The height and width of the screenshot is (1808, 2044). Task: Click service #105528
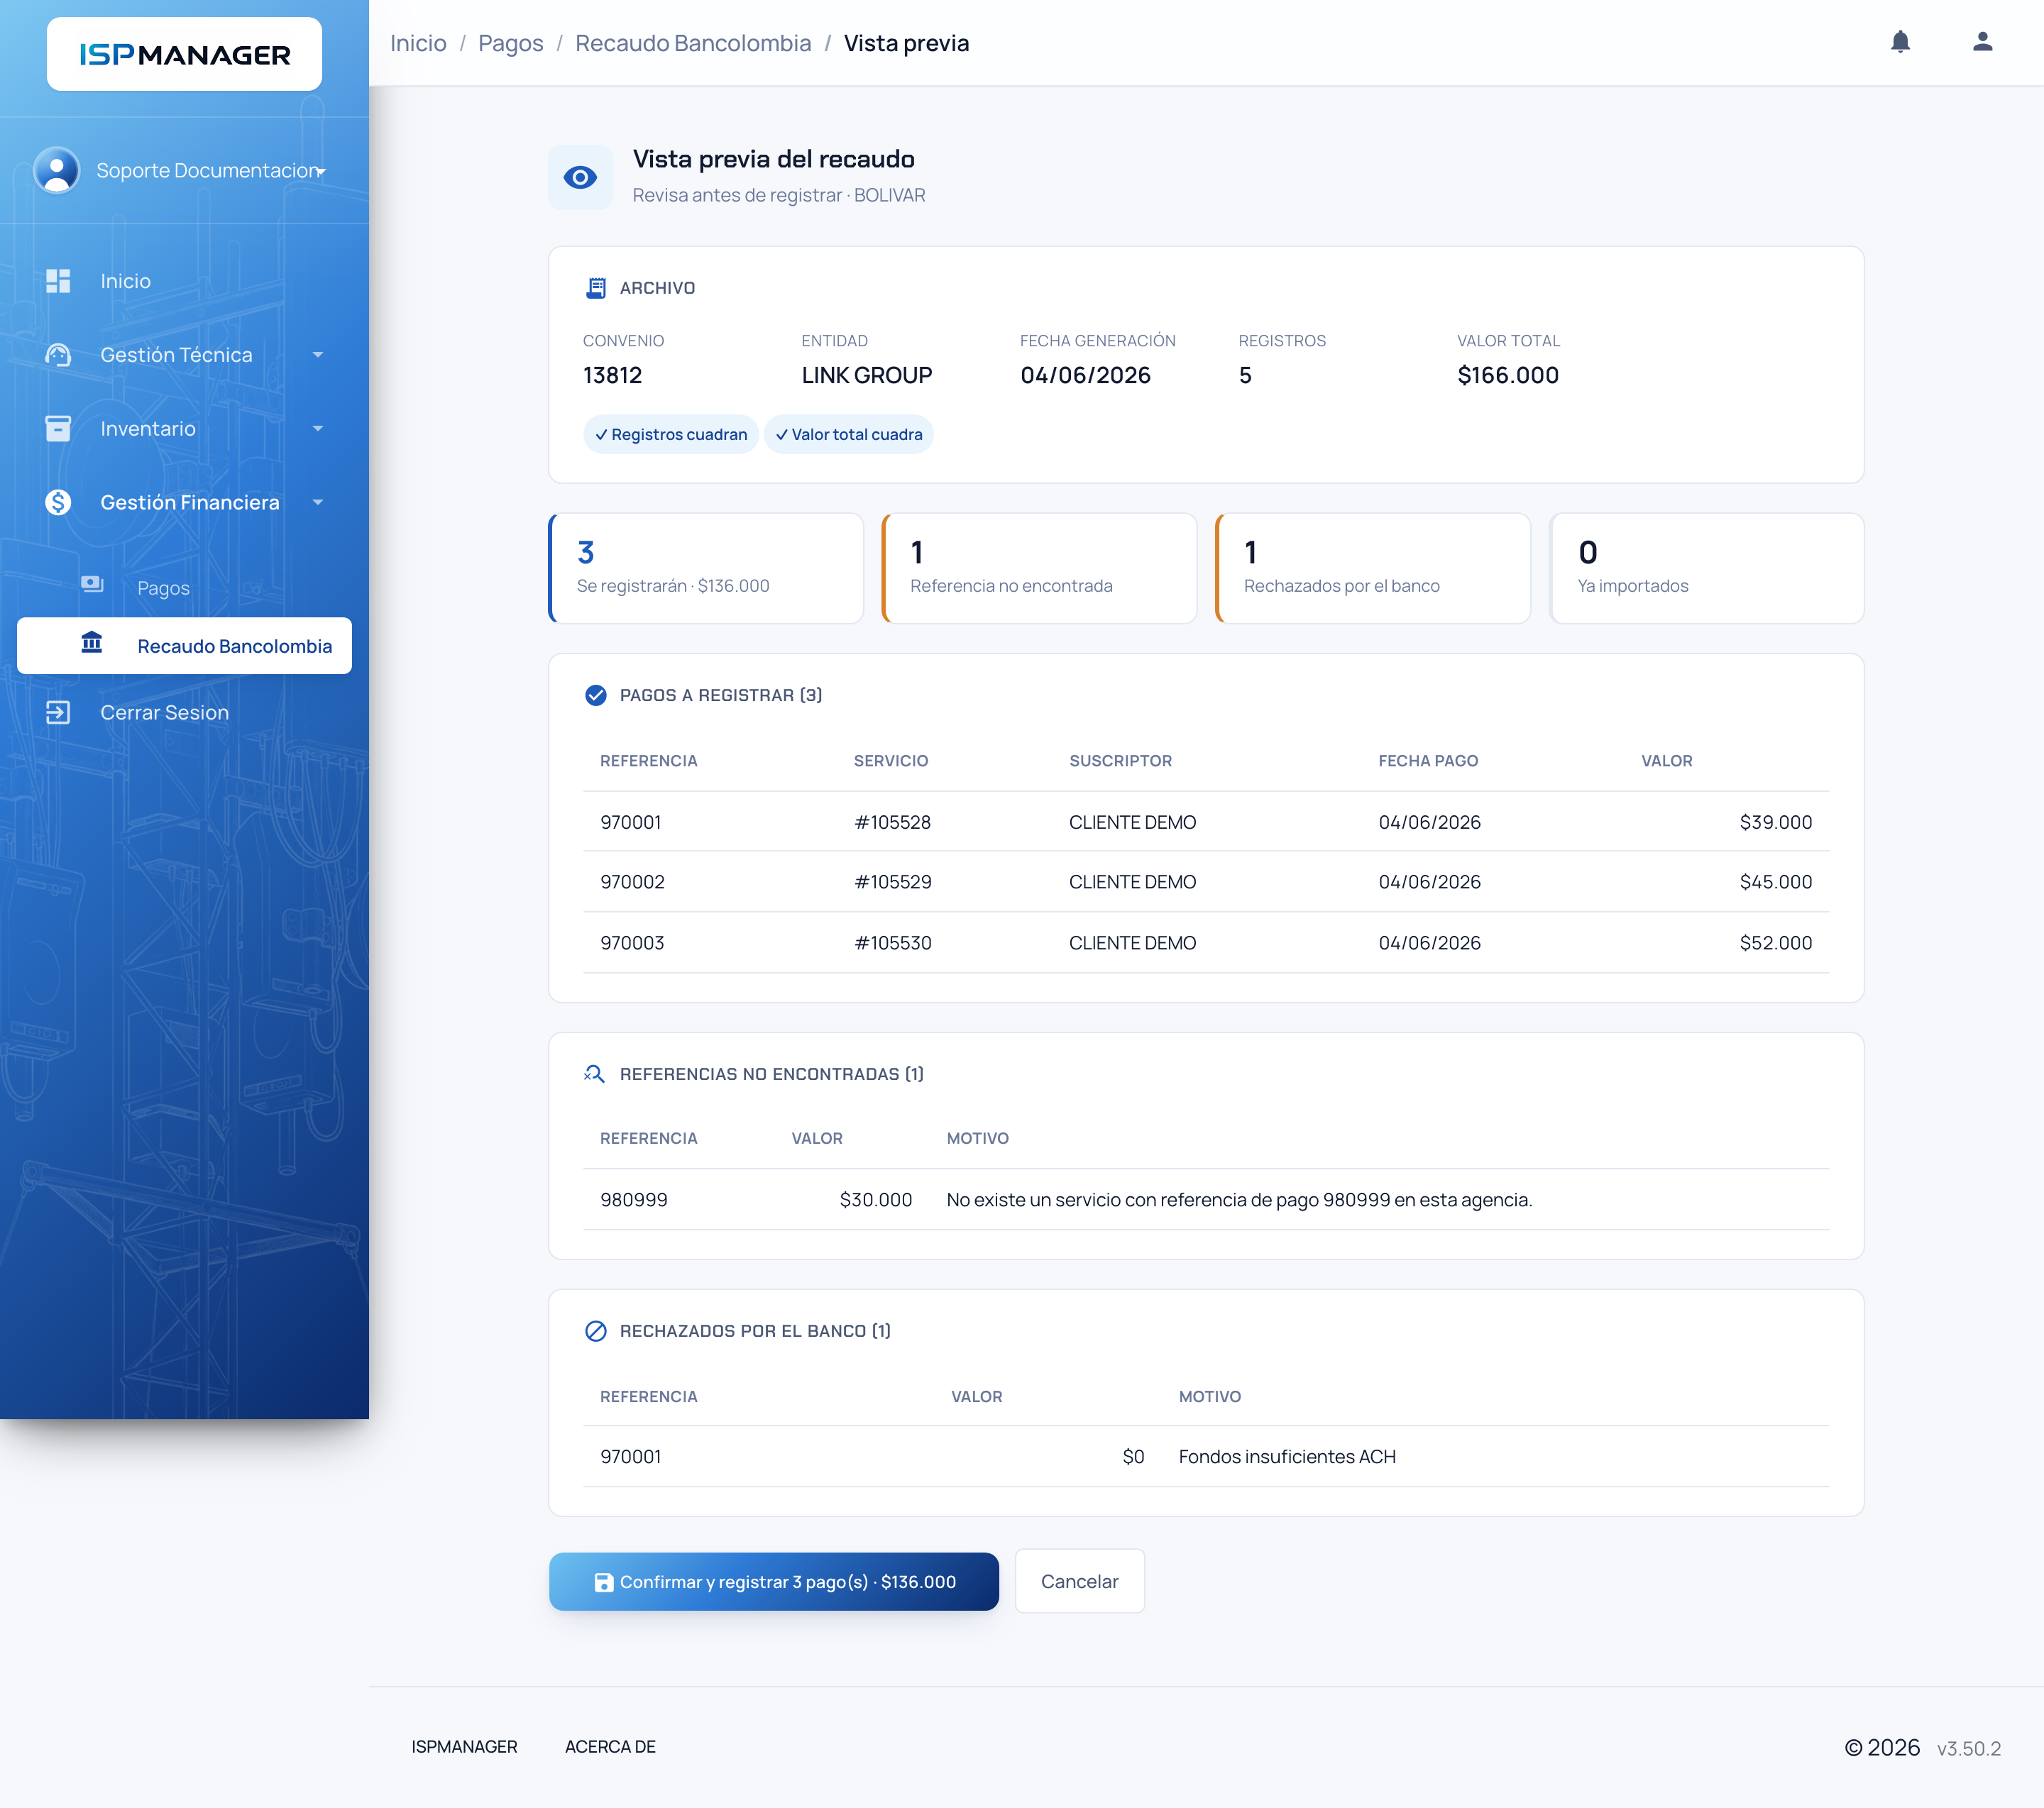[892, 822]
